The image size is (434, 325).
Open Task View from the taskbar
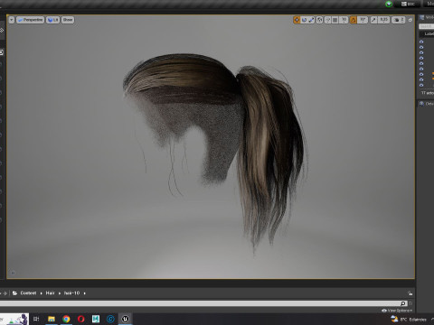[x=36, y=319]
